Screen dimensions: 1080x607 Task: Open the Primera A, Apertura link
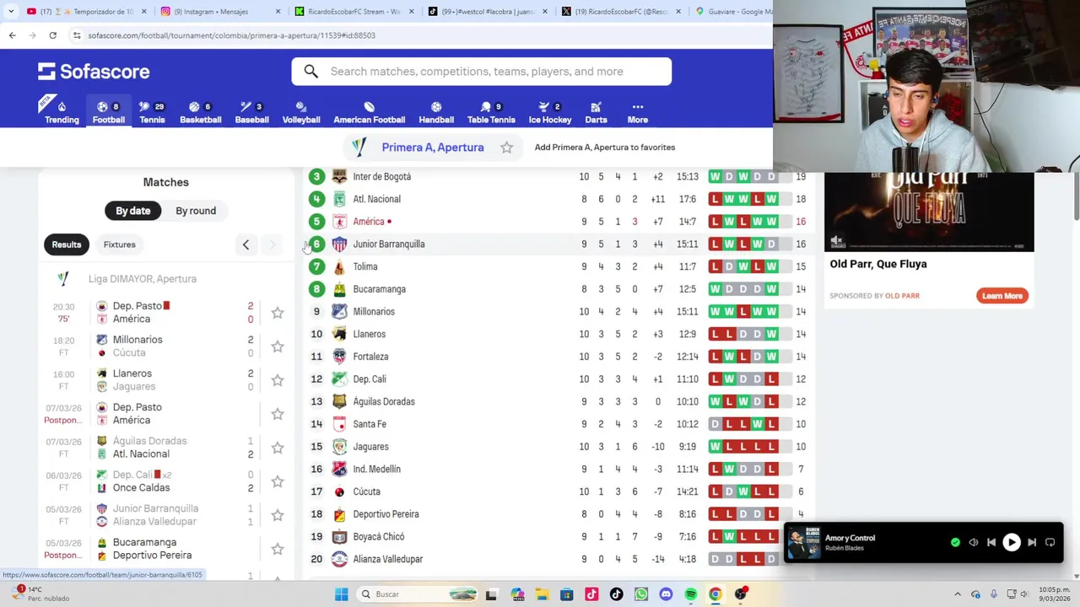[433, 148]
